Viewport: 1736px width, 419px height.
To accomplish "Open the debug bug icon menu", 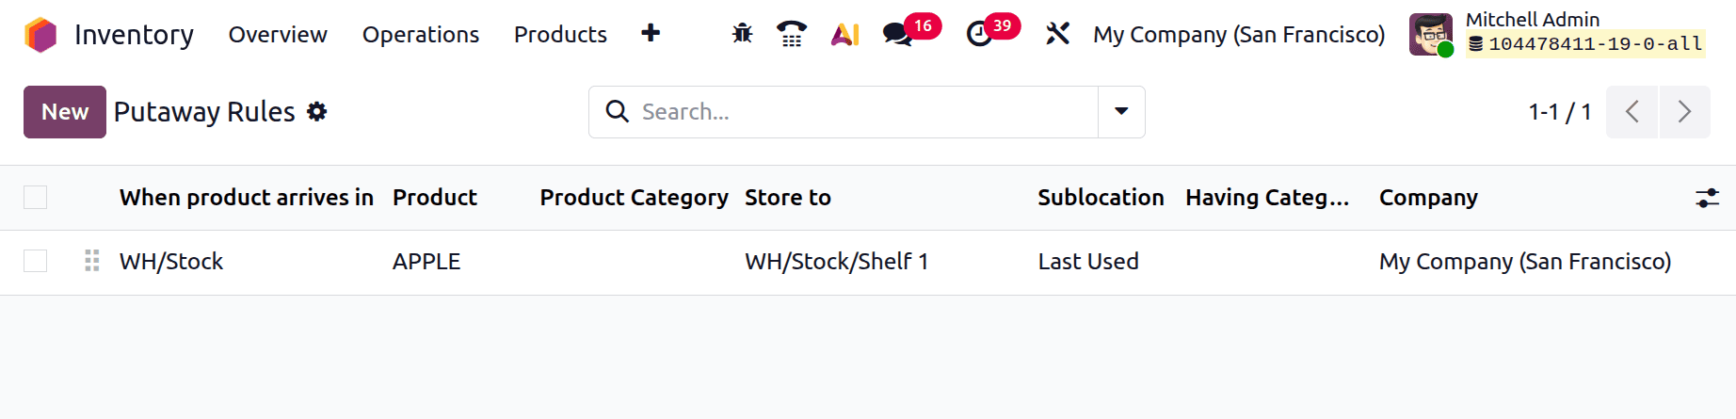I will coord(742,35).
